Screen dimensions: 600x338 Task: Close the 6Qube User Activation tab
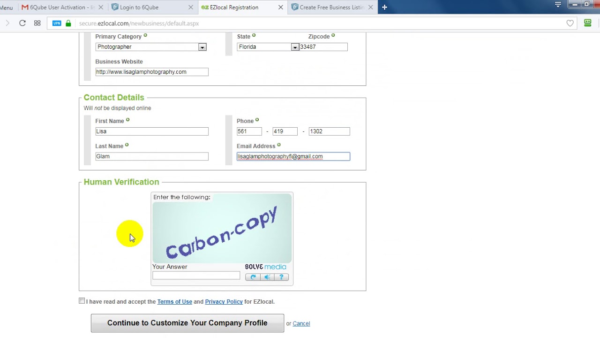(101, 8)
